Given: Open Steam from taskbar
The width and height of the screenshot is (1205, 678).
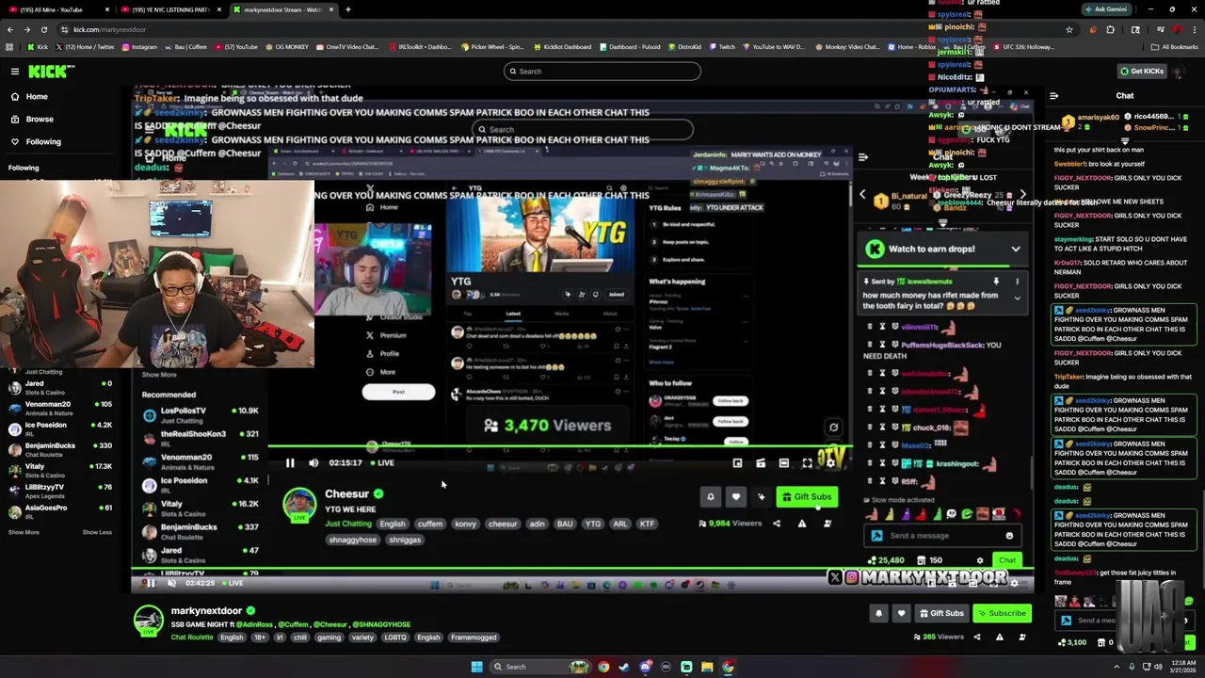Looking at the screenshot, I should [623, 667].
